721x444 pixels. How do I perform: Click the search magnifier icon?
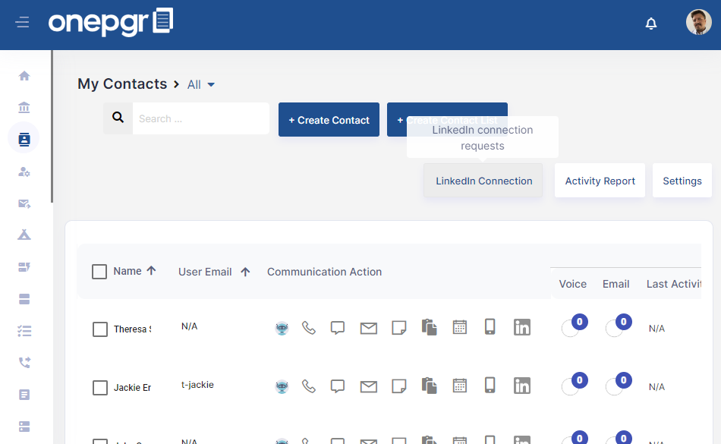[x=118, y=118]
